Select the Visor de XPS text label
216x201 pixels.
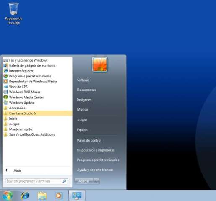tap(18, 87)
